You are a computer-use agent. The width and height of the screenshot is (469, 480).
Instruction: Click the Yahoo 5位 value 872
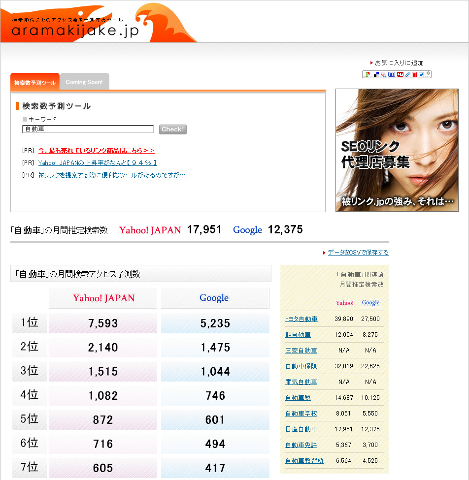(x=103, y=420)
